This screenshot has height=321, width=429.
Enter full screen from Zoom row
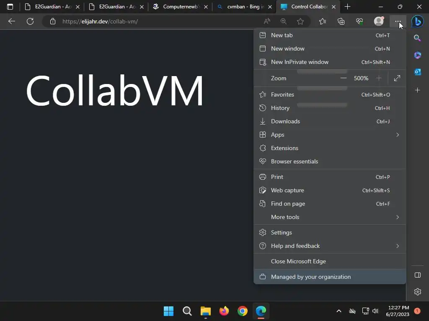coord(397,78)
